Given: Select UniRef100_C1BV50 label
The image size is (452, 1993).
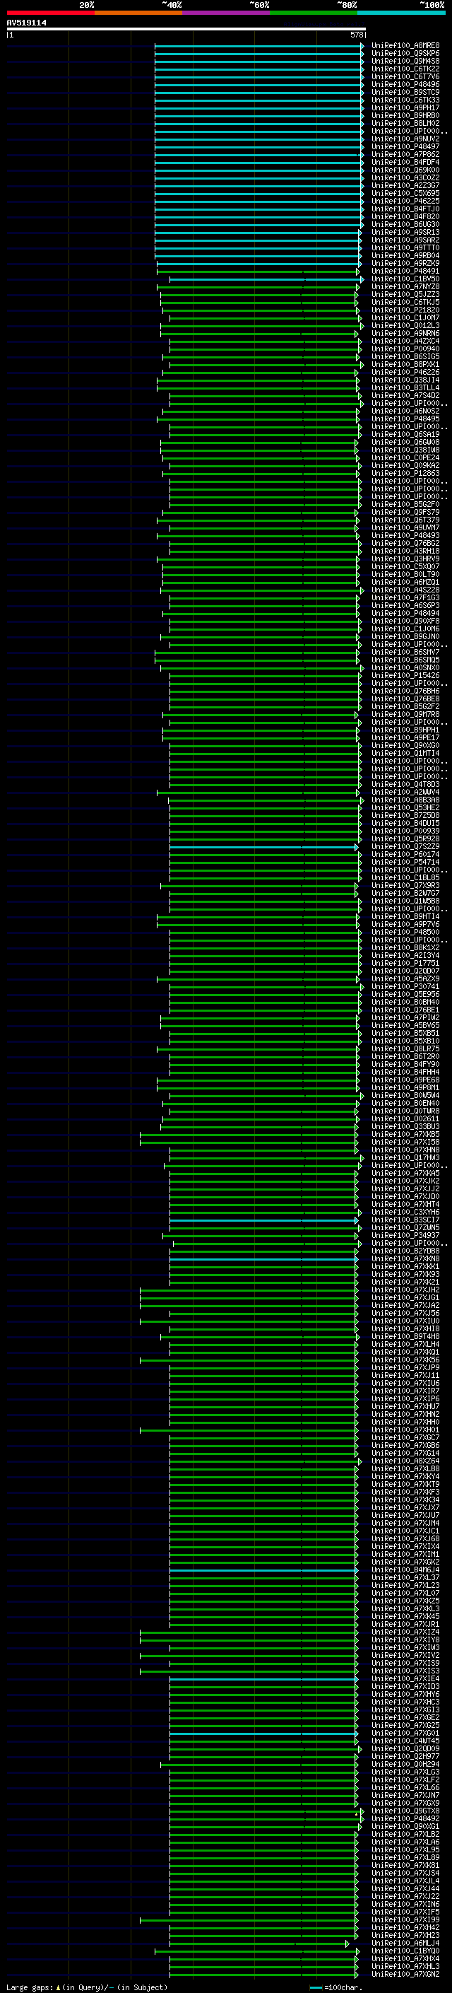Looking at the screenshot, I should (405, 279).
